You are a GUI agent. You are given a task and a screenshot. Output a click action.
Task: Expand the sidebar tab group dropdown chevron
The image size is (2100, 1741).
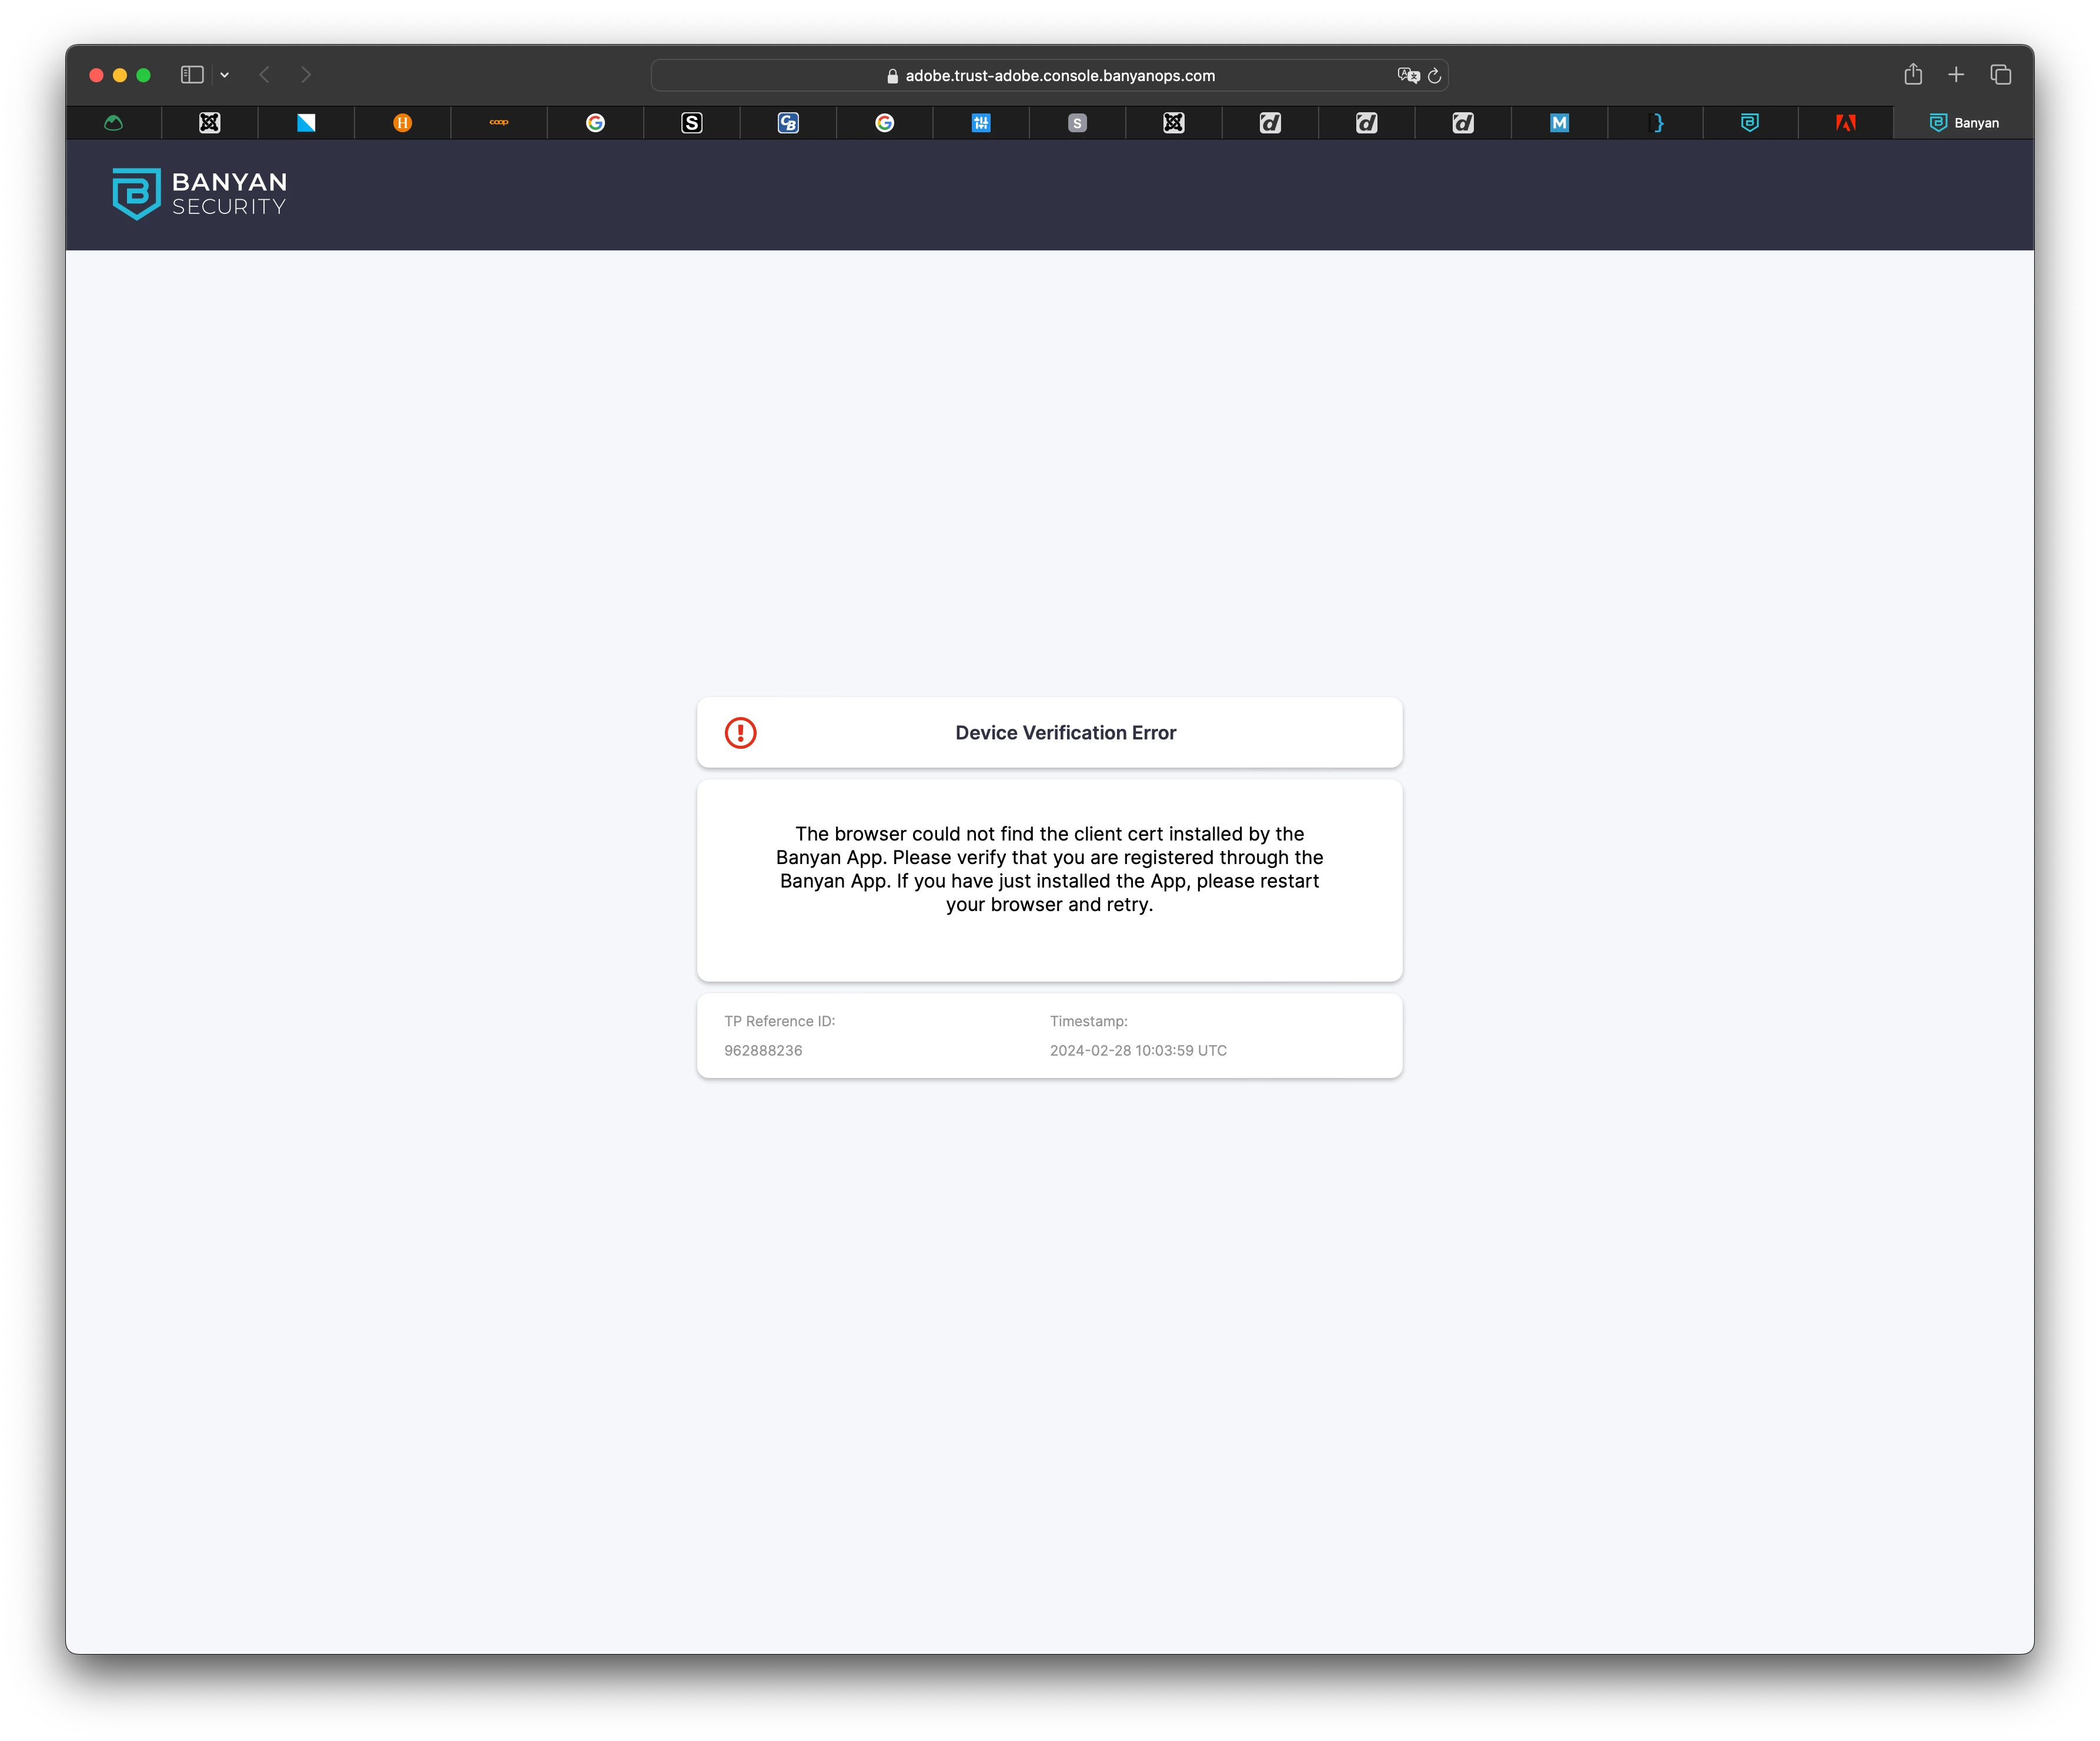pos(225,75)
